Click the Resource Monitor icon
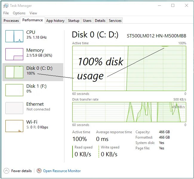Screen dimensions: 194x179 click(x=39, y=171)
